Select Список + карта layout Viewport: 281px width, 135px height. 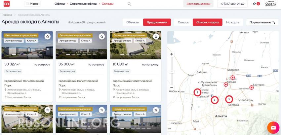click(208, 22)
